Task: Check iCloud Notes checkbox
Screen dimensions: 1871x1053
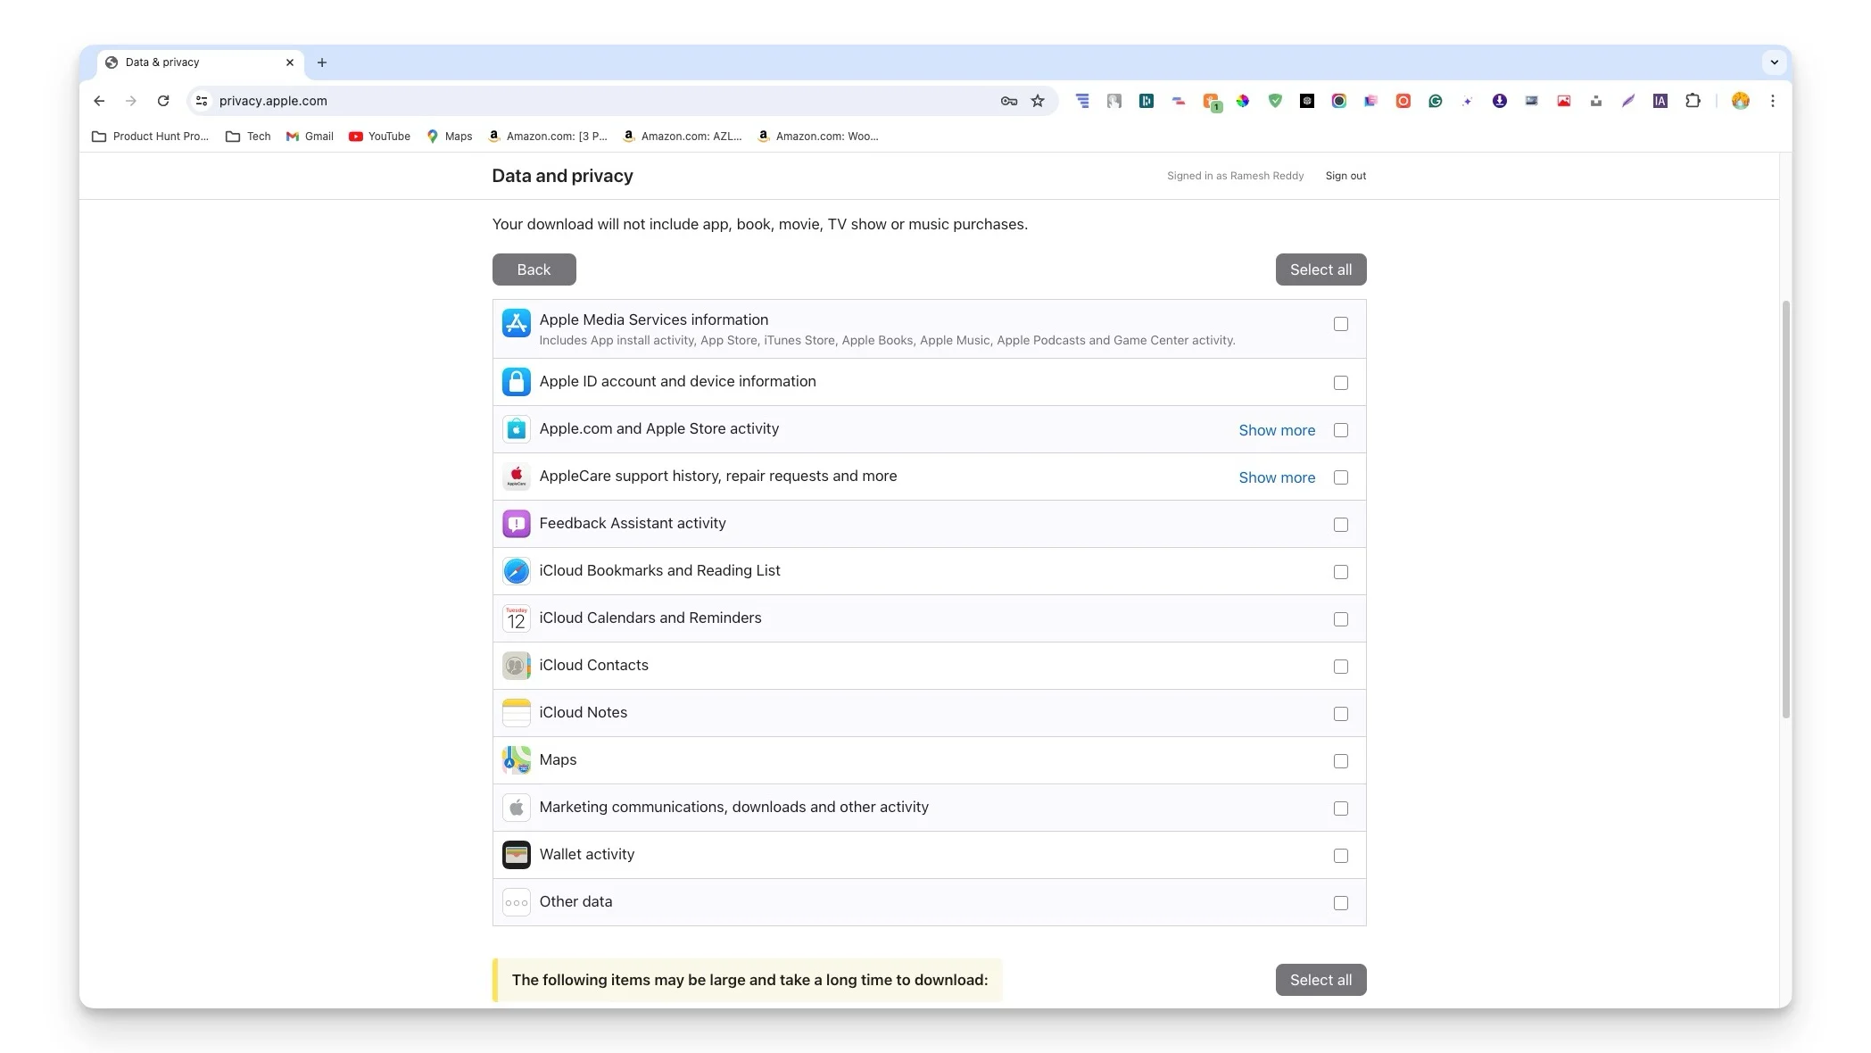Action: pos(1341,714)
